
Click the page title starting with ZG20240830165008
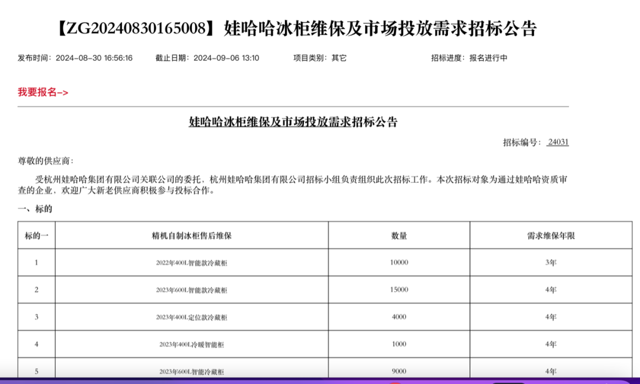(297, 29)
